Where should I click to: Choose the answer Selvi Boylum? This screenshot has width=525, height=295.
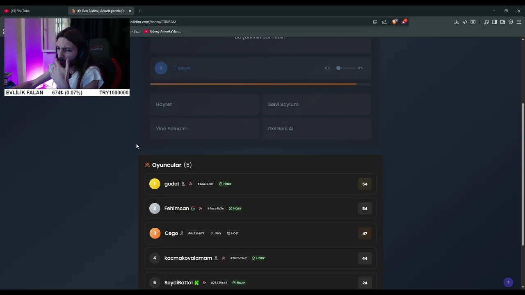click(x=316, y=104)
